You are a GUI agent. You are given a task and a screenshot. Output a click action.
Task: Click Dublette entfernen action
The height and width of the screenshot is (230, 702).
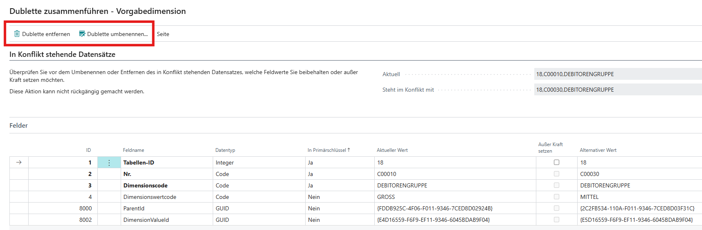pos(46,34)
